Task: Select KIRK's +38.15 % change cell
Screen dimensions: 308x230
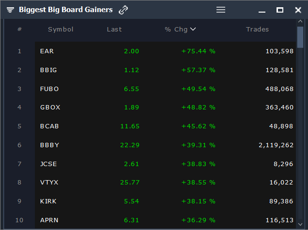Action: [199, 201]
